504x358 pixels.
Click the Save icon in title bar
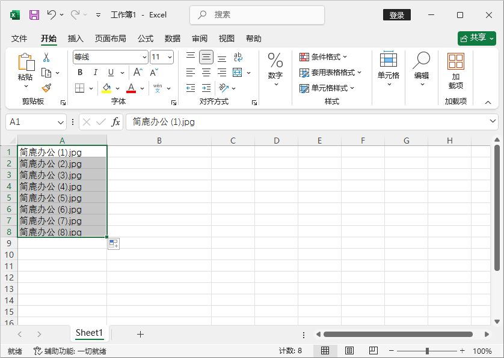(34, 14)
